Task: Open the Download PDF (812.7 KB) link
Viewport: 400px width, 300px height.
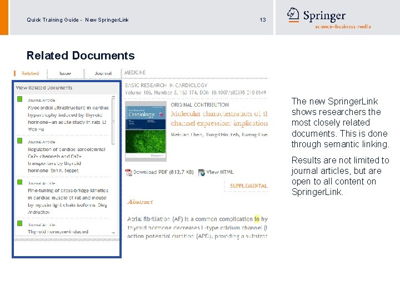Action: (163, 172)
